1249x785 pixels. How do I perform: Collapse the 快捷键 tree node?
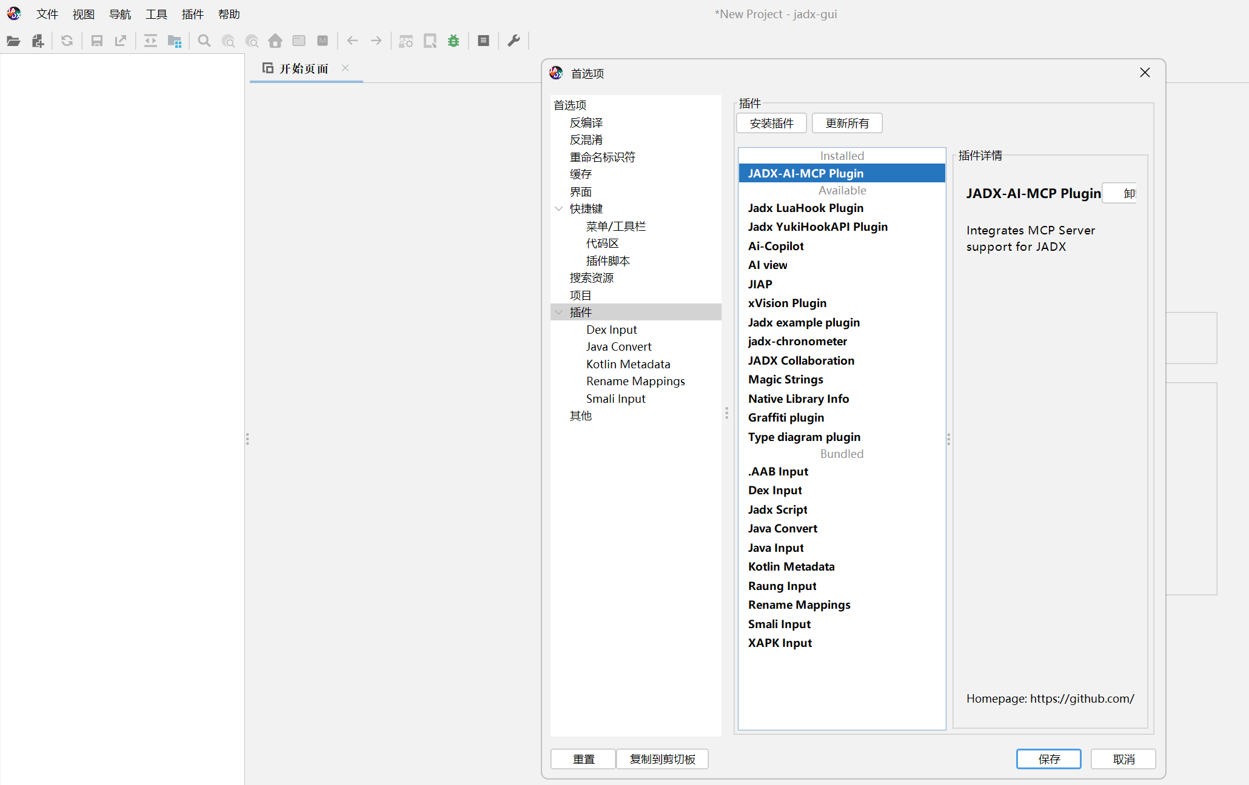(559, 209)
